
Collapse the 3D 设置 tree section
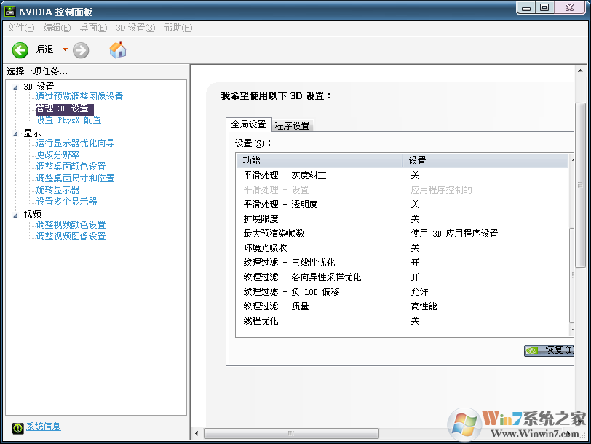pos(16,86)
